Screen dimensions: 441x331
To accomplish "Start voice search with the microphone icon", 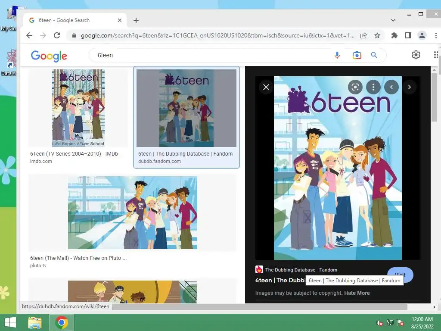I will coord(337,55).
